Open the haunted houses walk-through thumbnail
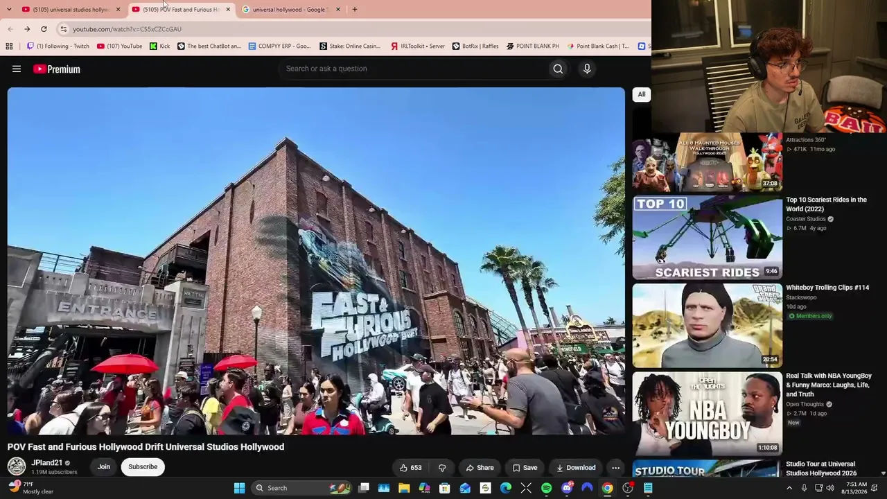This screenshot has width=887, height=499. point(707,162)
